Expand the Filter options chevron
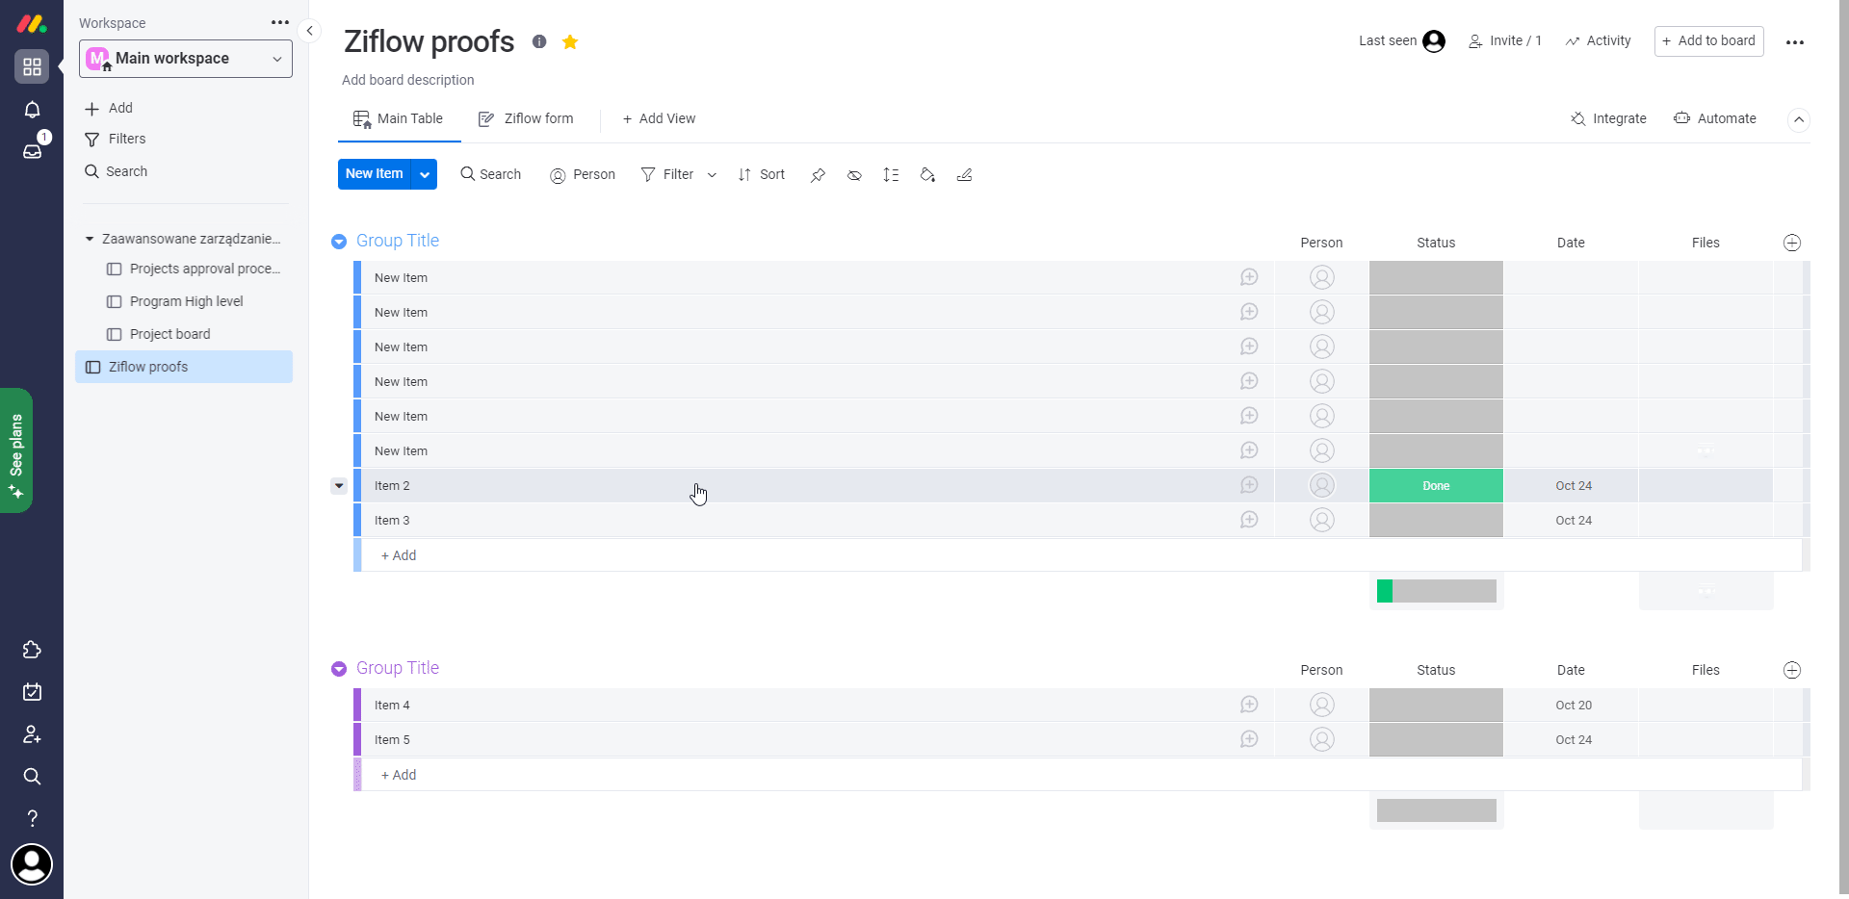Image resolution: width=1849 pixels, height=899 pixels. tap(712, 175)
